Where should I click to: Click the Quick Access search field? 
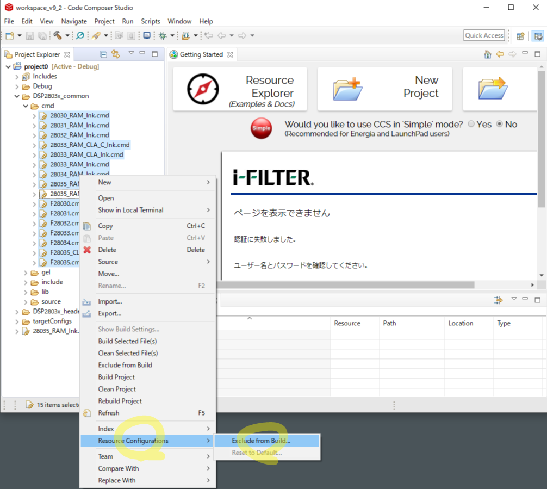(484, 35)
